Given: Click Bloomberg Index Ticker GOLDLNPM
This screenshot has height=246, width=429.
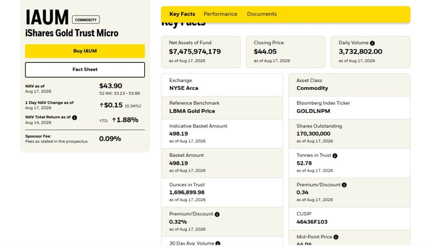Looking at the screenshot, I should click(x=313, y=111).
